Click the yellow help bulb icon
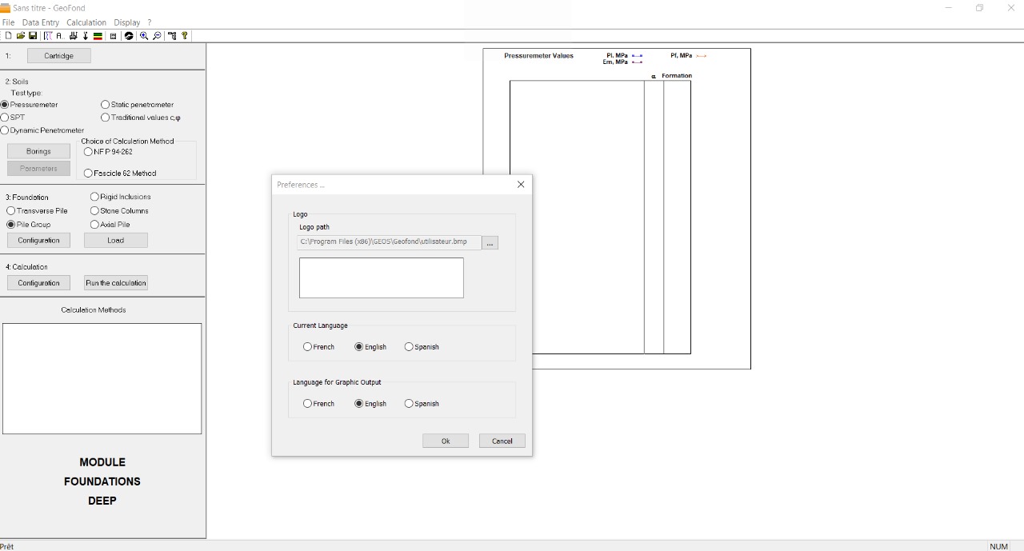The image size is (1024, 551). [185, 36]
